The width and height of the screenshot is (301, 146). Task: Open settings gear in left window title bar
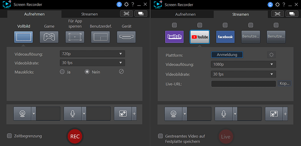(126, 5)
